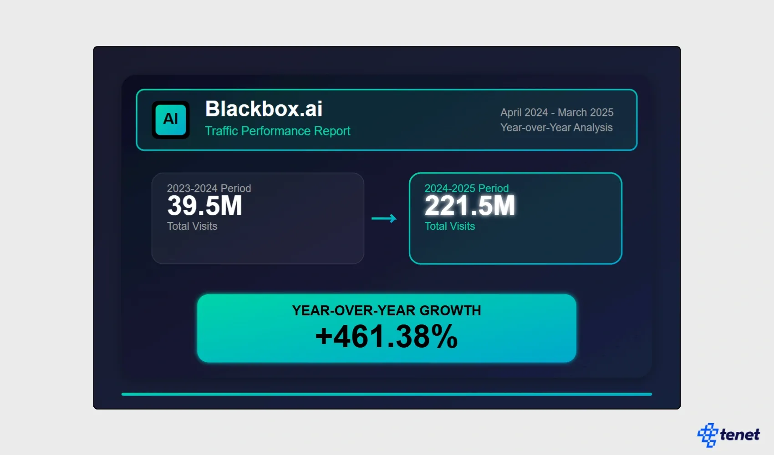Click Total Visits under 39.5M
The image size is (774, 455).
point(192,226)
